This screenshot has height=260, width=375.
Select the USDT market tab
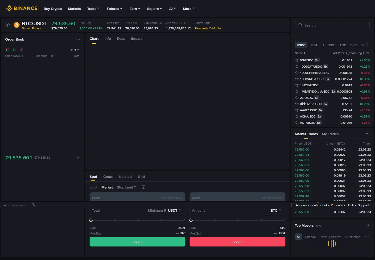coord(313,45)
